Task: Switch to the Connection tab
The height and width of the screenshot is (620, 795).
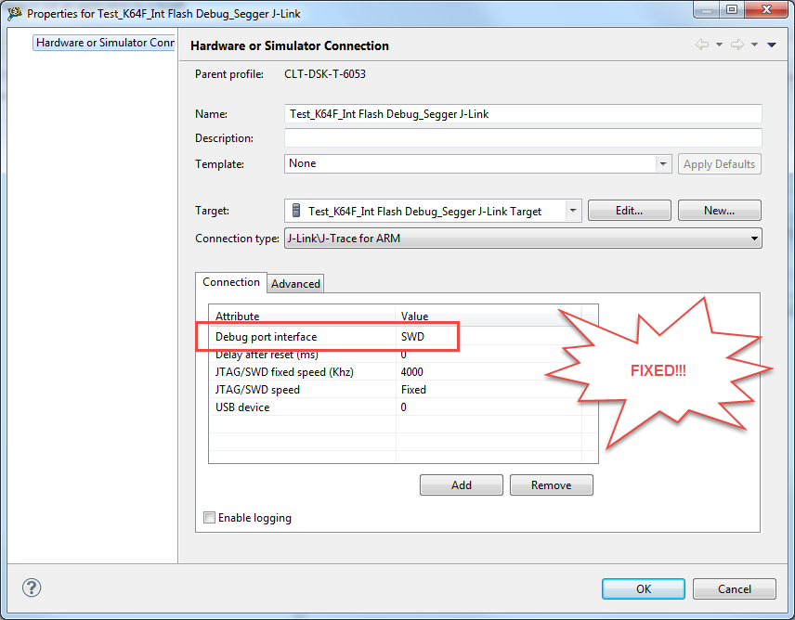Action: click(231, 282)
